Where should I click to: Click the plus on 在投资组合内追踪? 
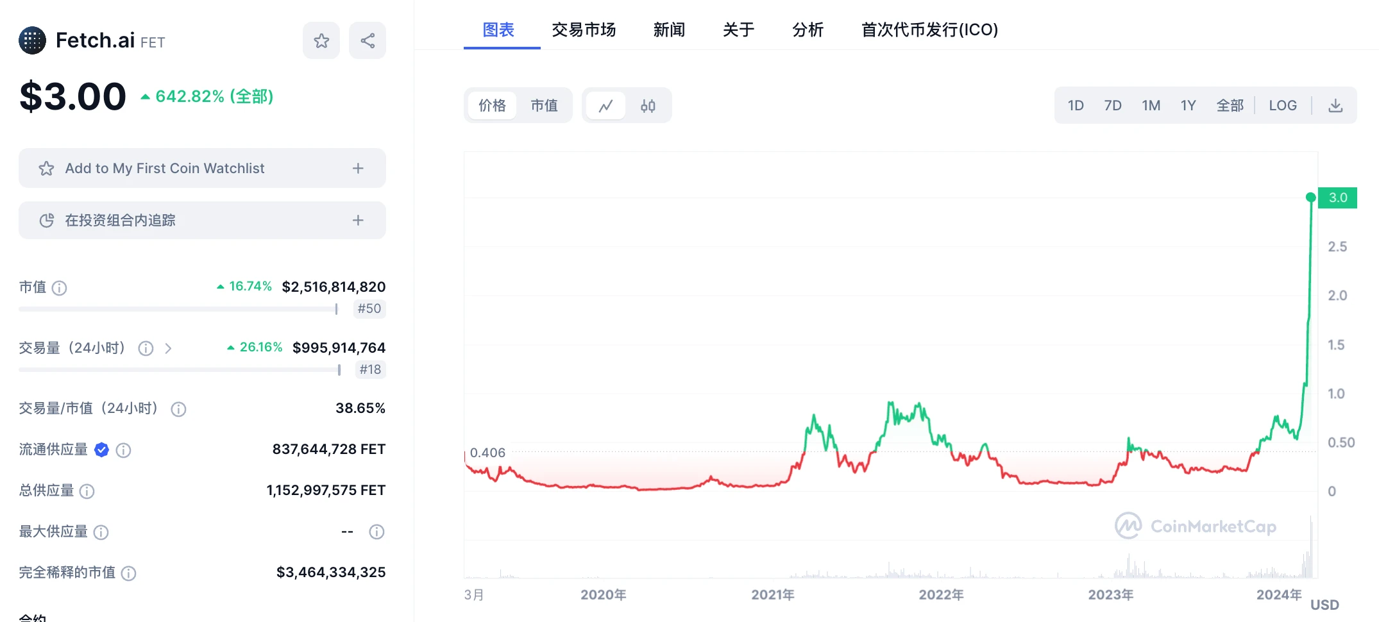358,220
